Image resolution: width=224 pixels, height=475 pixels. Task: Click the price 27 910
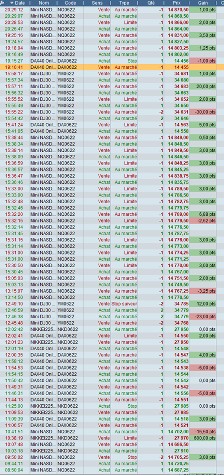click(x=182, y=451)
